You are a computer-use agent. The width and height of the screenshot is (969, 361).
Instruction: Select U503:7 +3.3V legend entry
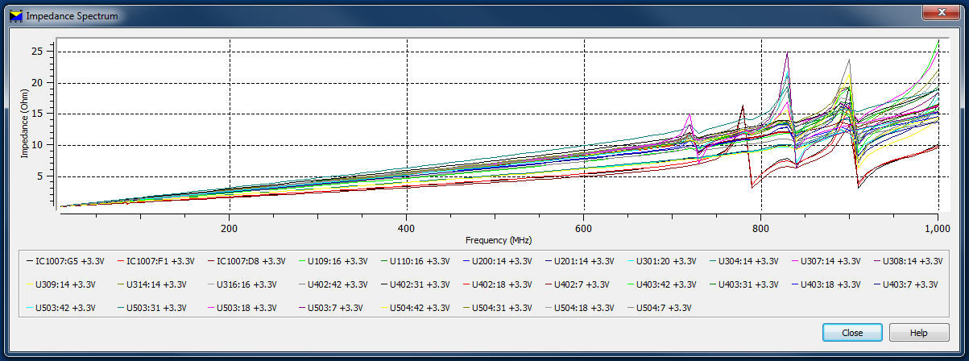(x=337, y=308)
